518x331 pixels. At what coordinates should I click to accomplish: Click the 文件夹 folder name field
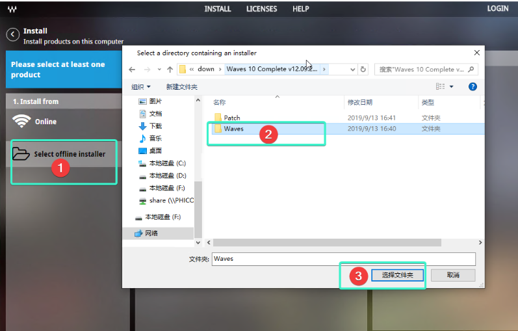344,259
